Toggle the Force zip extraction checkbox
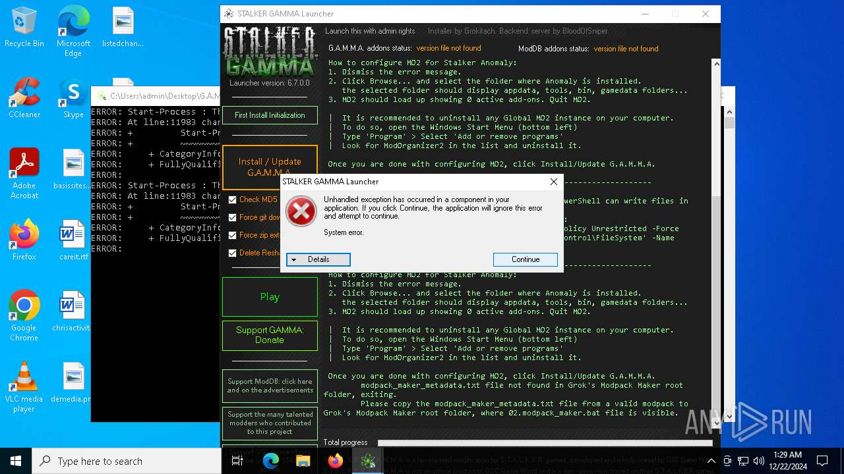The width and height of the screenshot is (844, 474). pos(232,235)
